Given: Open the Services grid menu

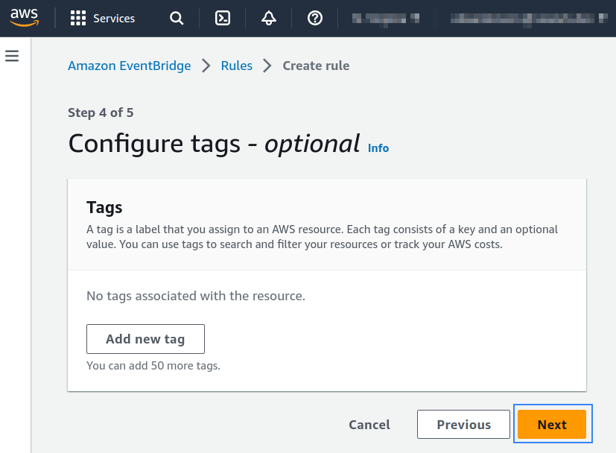Looking at the screenshot, I should click(77, 18).
